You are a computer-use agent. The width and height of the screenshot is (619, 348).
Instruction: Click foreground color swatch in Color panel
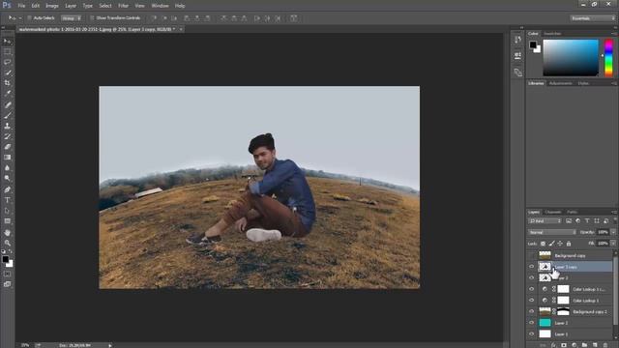(533, 44)
